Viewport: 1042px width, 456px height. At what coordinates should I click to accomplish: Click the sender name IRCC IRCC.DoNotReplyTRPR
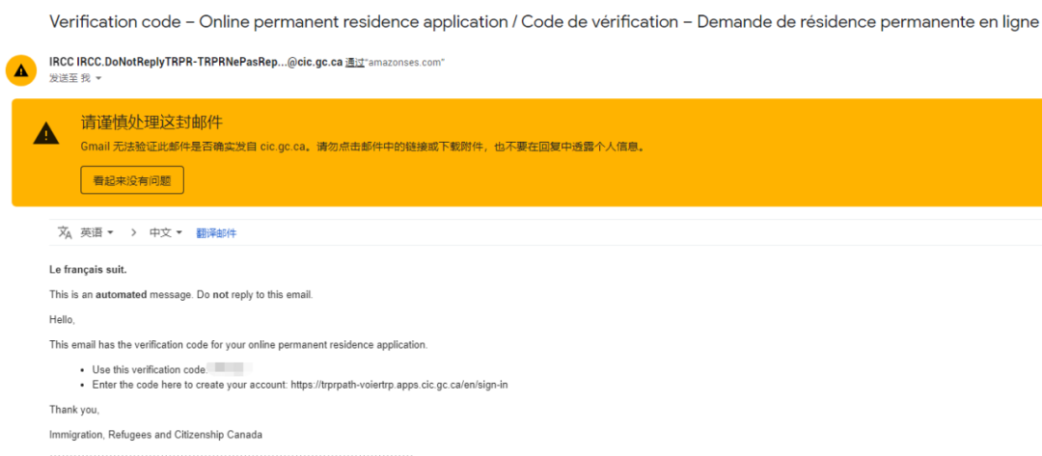(196, 63)
